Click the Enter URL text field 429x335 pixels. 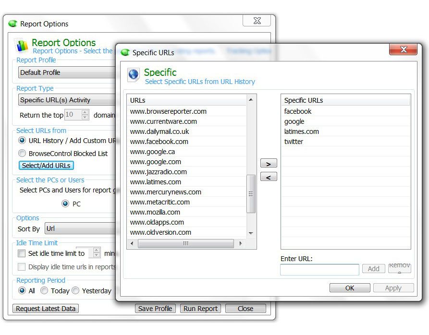tap(319, 269)
